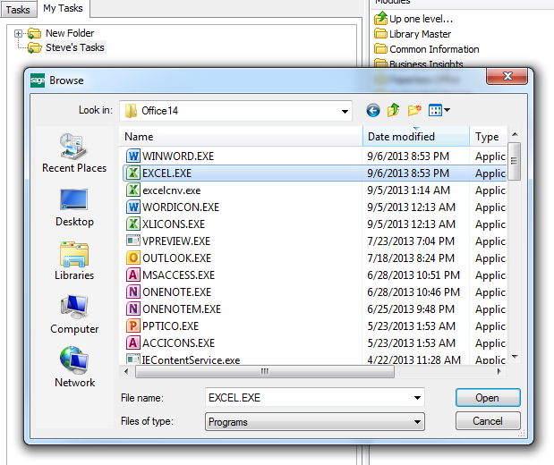Switch to the Tasks tab

coord(18,10)
